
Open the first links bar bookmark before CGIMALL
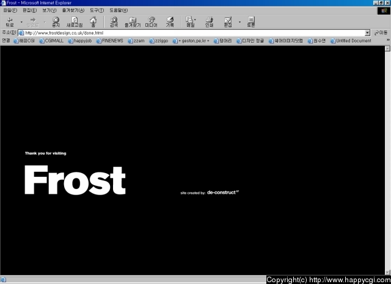click(24, 41)
